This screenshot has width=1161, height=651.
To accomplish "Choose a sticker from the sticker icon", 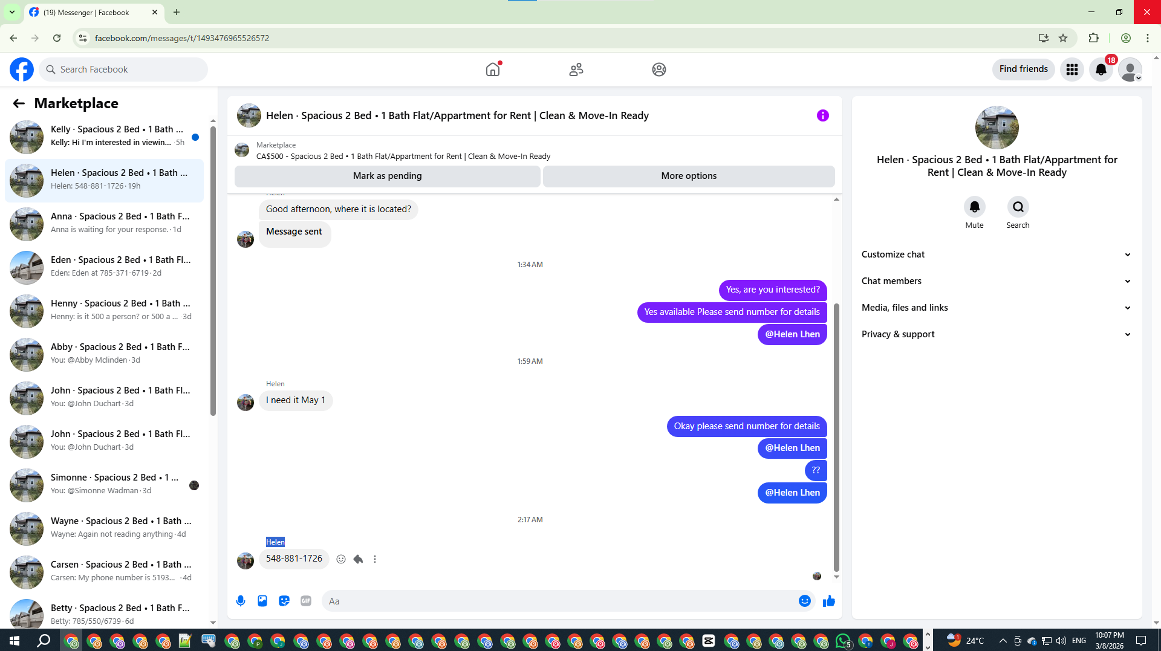I will (284, 601).
